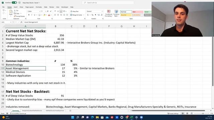Click the Name Box showing A11

7,22
